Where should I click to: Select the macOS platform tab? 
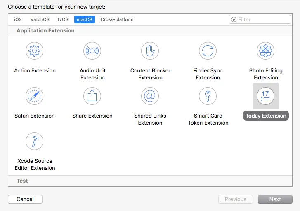point(85,19)
